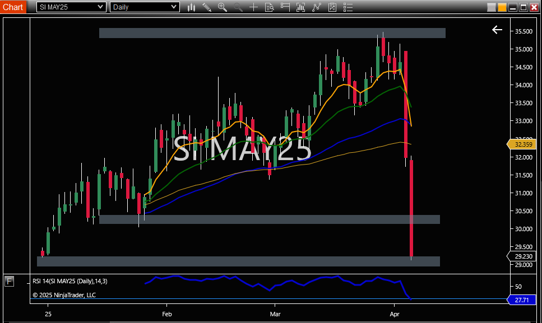
Task: Toggle the Chart Trader panel icon
Action: click(x=285, y=7)
